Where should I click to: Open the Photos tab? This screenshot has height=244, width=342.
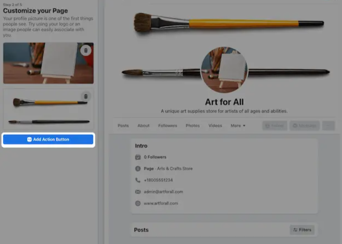click(x=193, y=125)
